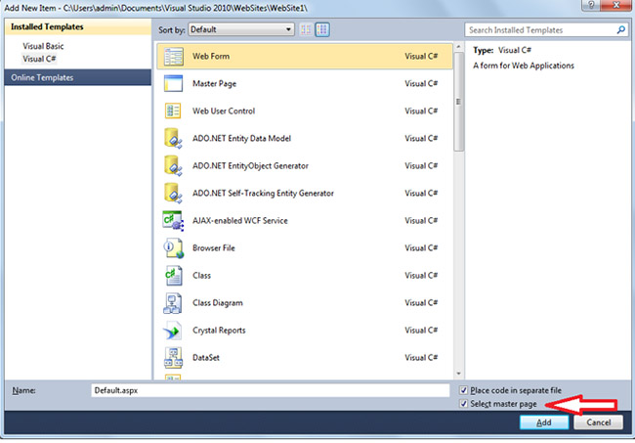The width and height of the screenshot is (635, 443).
Task: Select the Master Page row label
Action: point(214,84)
